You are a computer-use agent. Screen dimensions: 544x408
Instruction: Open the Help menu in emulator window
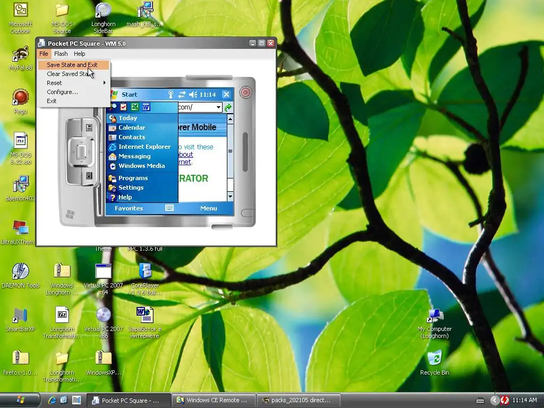[x=80, y=54]
